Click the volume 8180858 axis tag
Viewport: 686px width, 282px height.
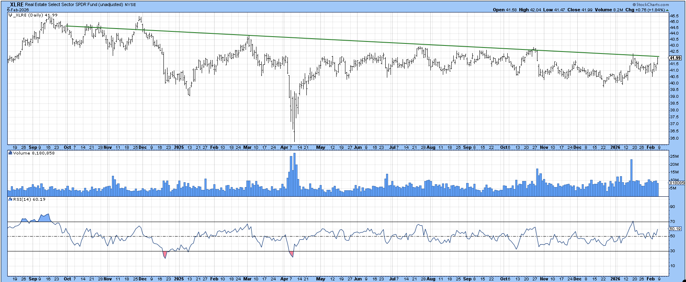(x=676, y=183)
